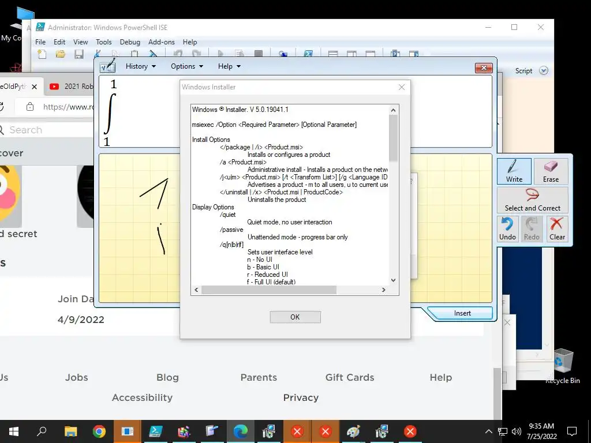Open the File menu in PowerShell ISE
Image resolution: width=591 pixels, height=443 pixels.
(x=40, y=42)
